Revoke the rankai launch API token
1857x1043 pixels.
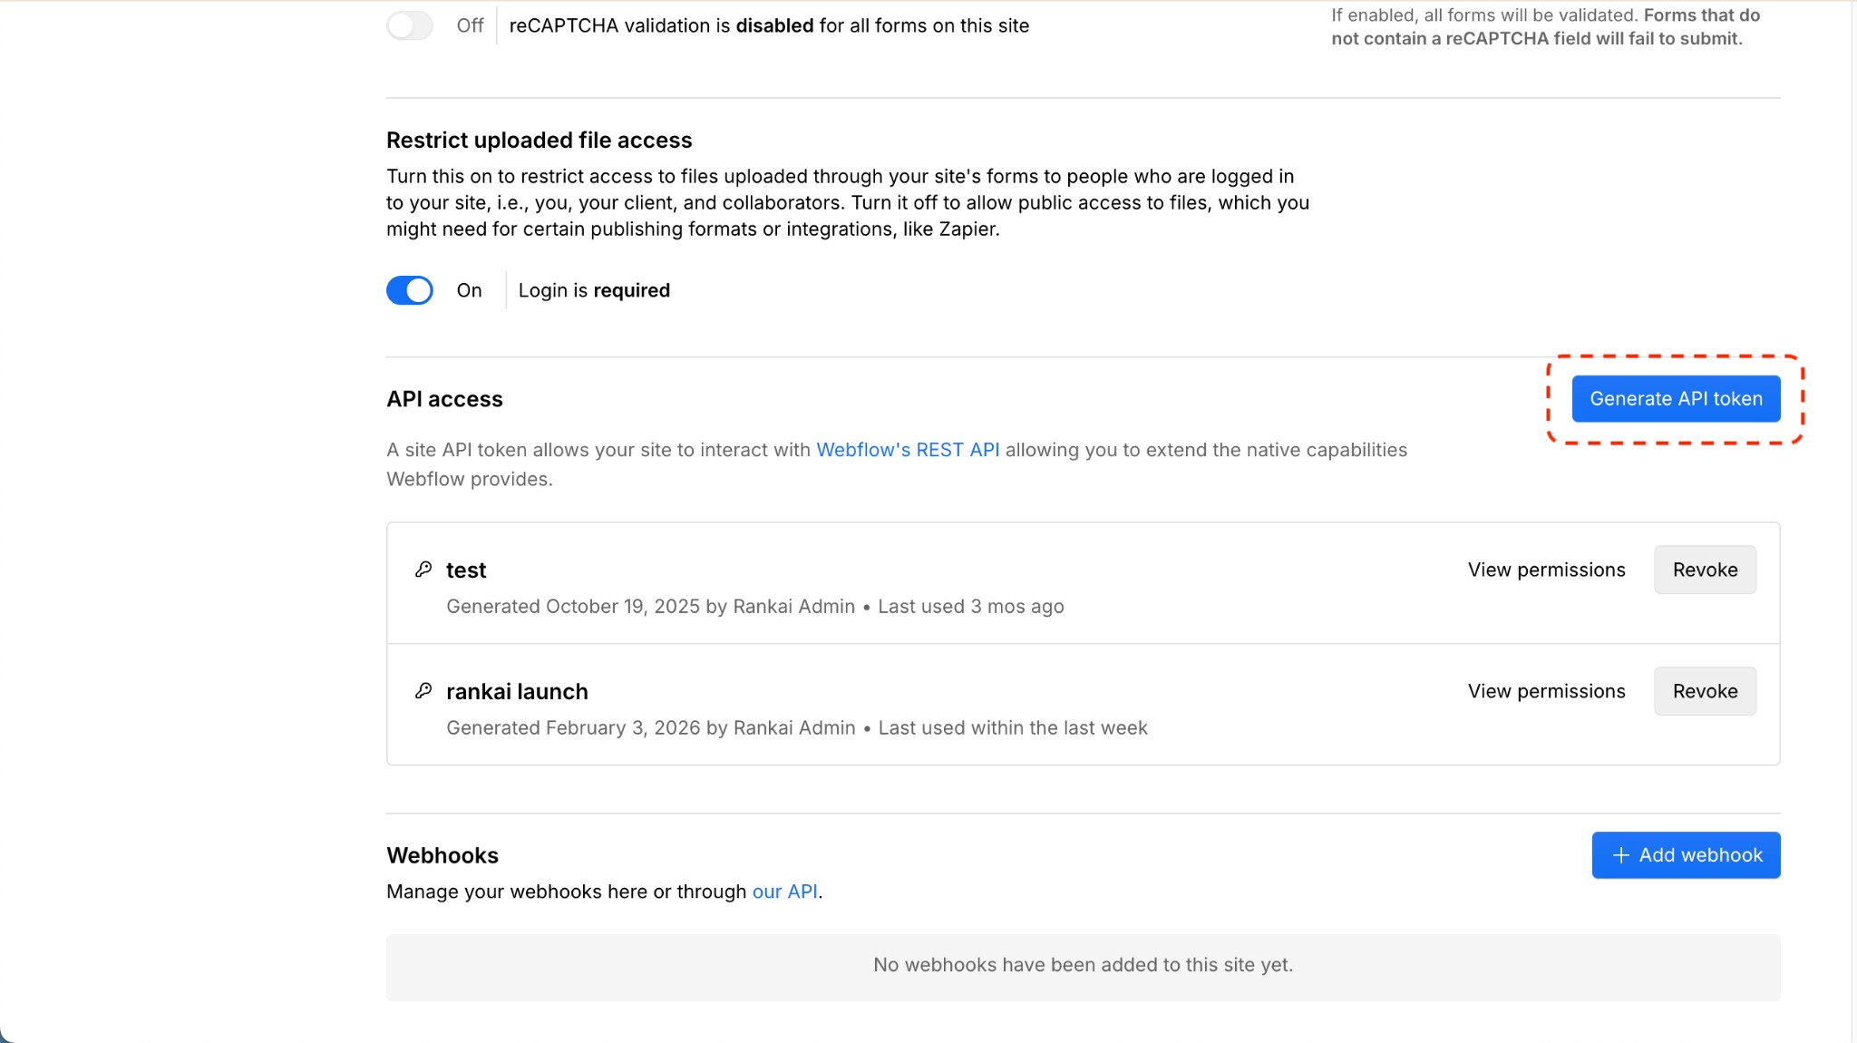(1705, 691)
